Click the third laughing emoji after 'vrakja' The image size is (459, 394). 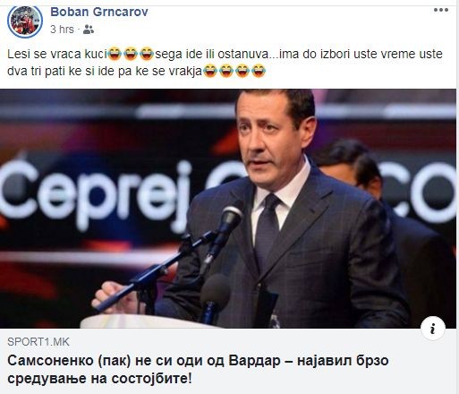pyautogui.click(x=242, y=71)
